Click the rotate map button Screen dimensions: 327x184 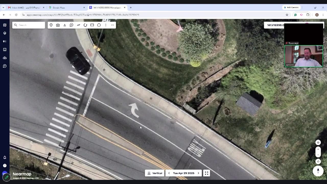click(318, 161)
